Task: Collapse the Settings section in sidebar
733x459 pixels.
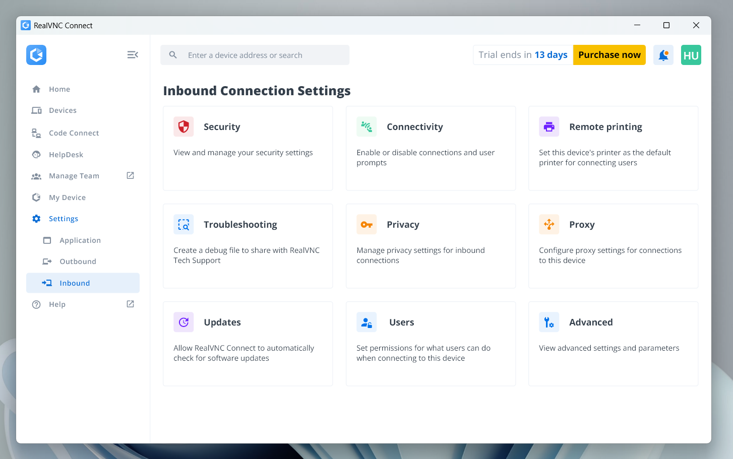Action: tap(64, 219)
